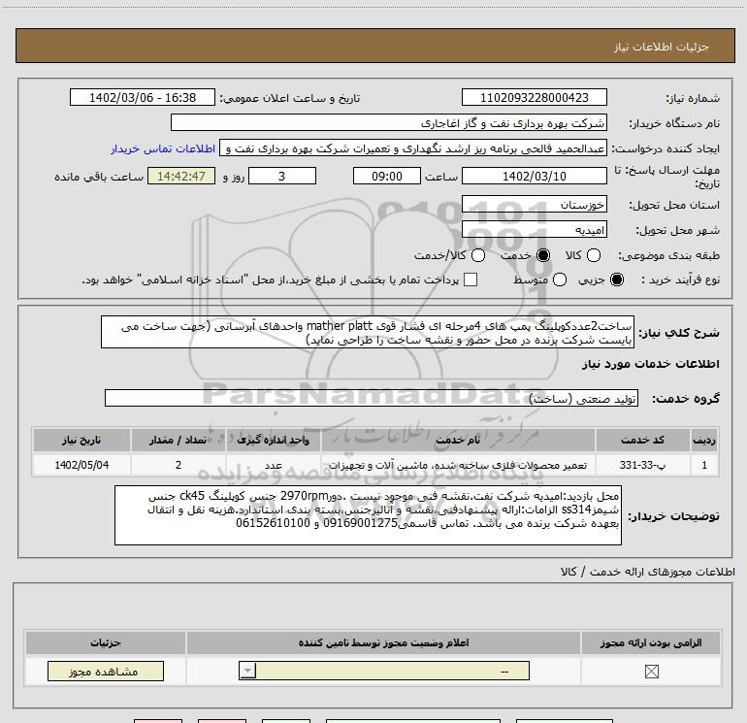Screen dimensions: 747x723
Task: Click the مشاهده مجوز button
Action: click(106, 671)
